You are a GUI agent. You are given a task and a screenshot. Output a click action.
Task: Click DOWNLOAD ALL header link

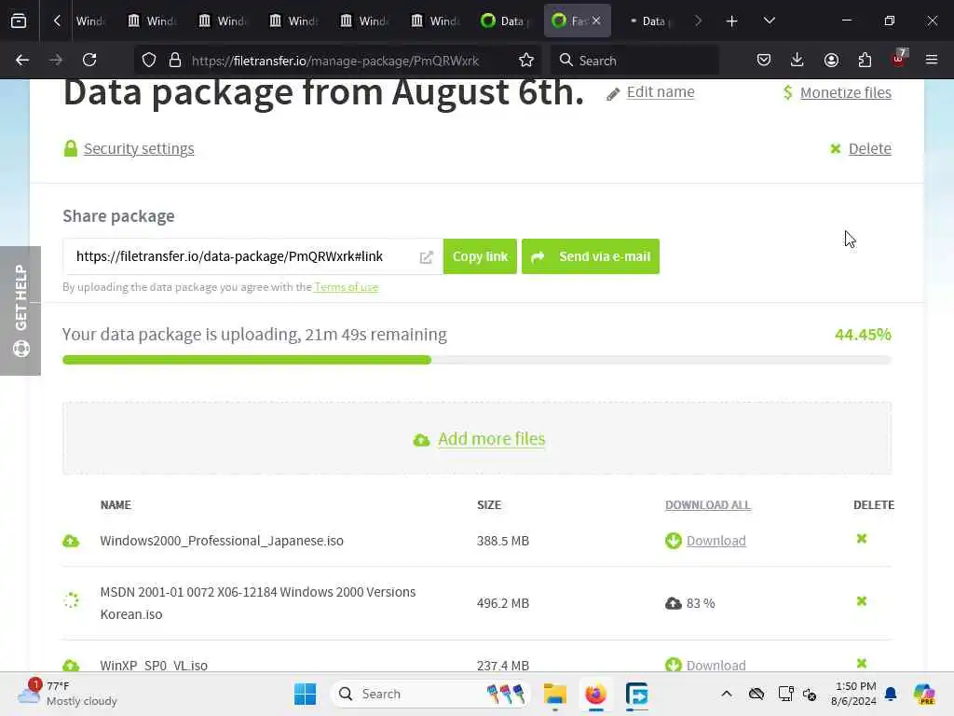click(708, 504)
